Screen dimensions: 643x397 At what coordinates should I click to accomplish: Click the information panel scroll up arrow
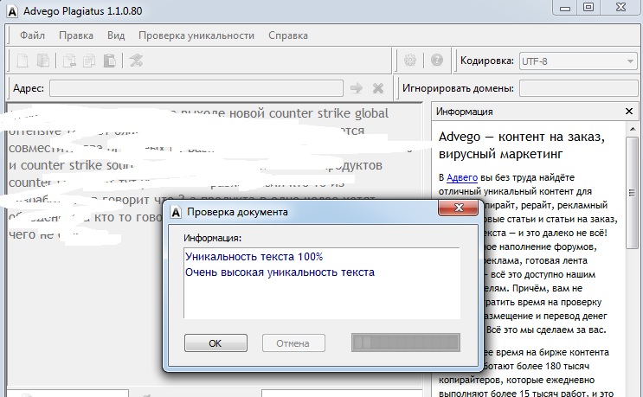pos(633,130)
